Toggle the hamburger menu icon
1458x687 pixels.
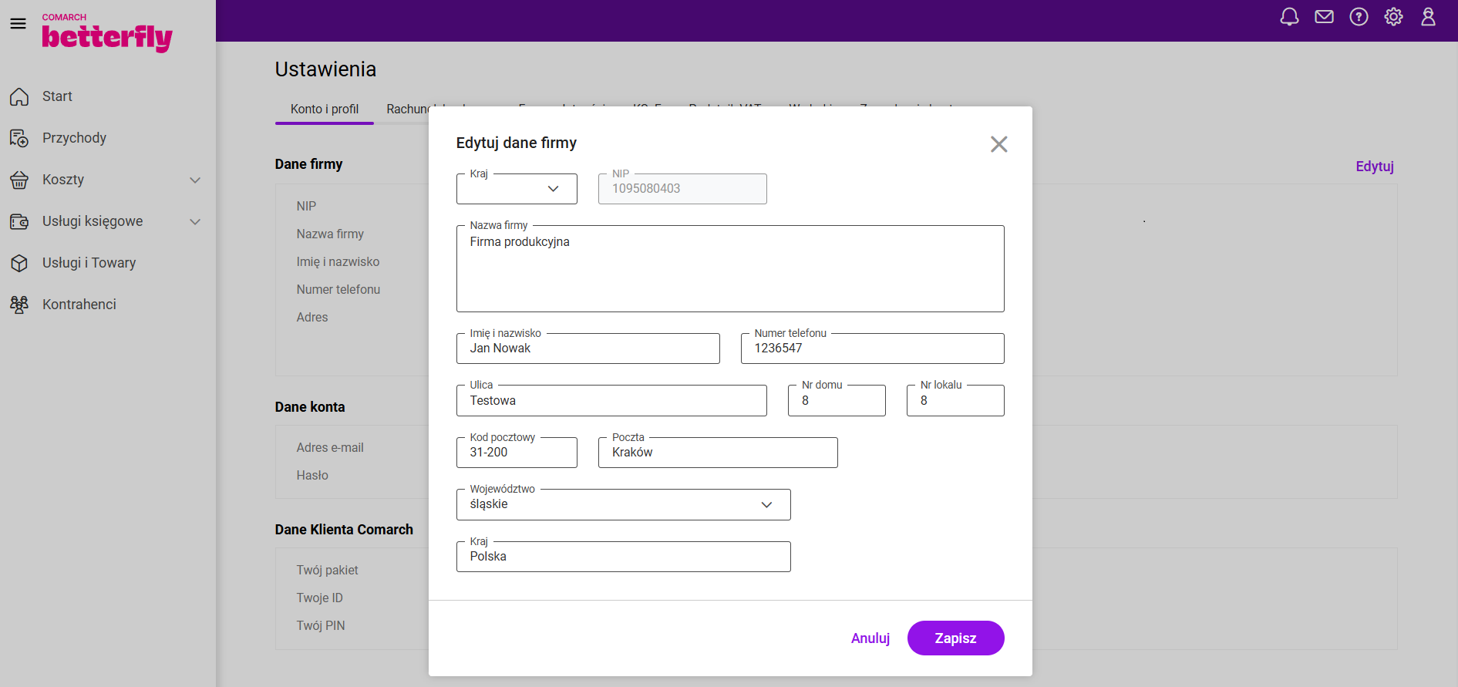18,24
